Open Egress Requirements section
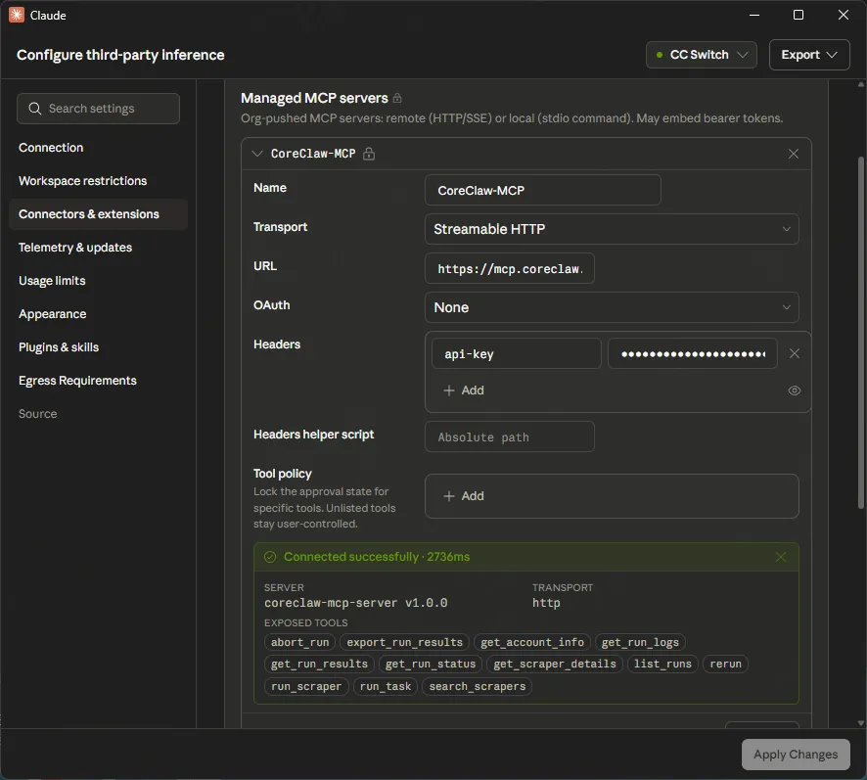Screen dimensions: 867x780 pos(77,380)
